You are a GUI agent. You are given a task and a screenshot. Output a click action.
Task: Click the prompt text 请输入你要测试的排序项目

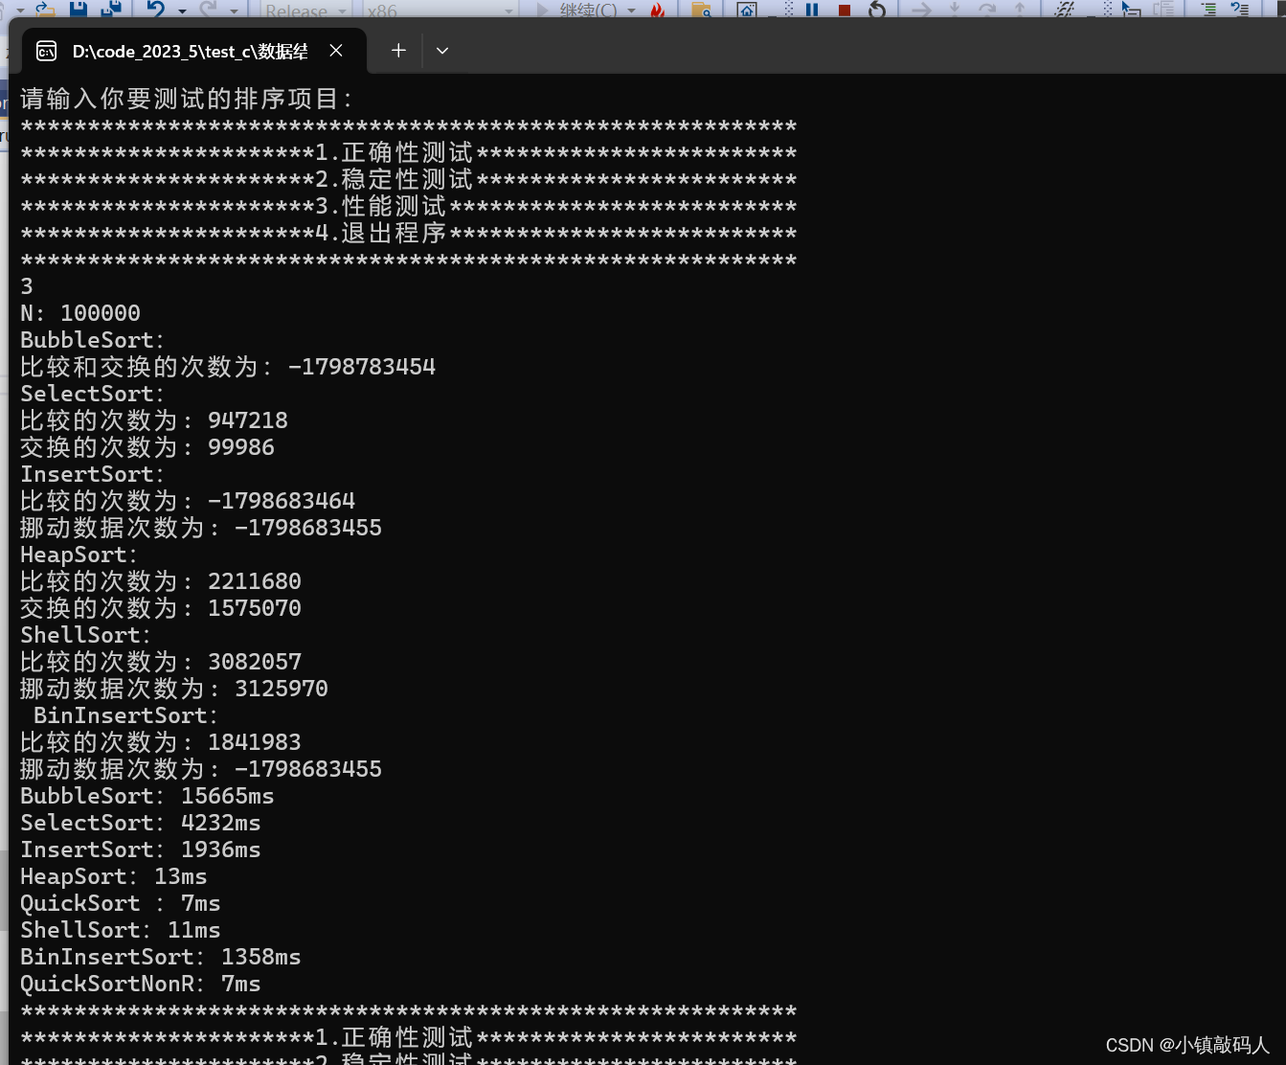[179, 99]
